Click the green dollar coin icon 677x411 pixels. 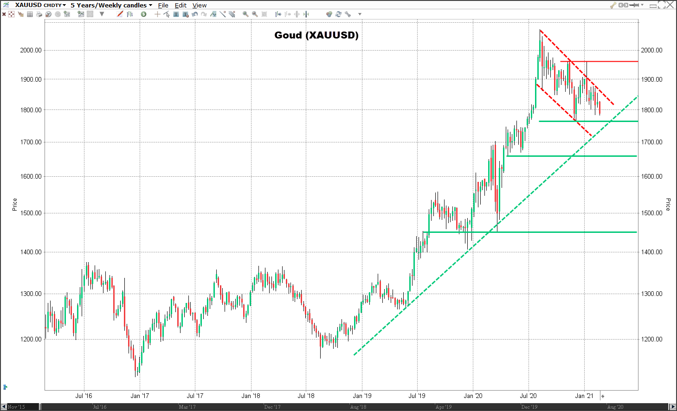pyautogui.click(x=143, y=14)
